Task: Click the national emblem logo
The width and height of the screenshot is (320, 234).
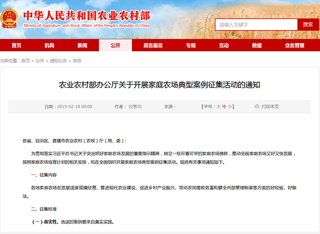Action: 9,19
